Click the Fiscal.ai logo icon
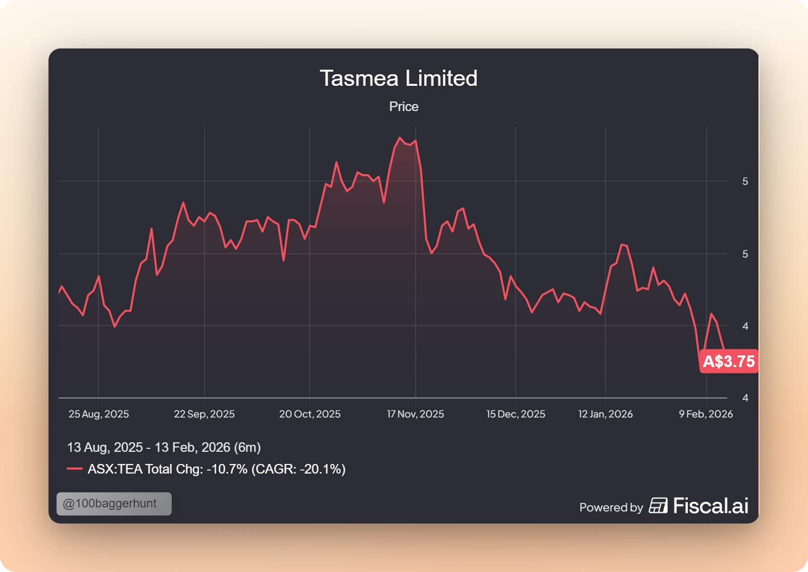808x572 pixels. pyautogui.click(x=658, y=506)
